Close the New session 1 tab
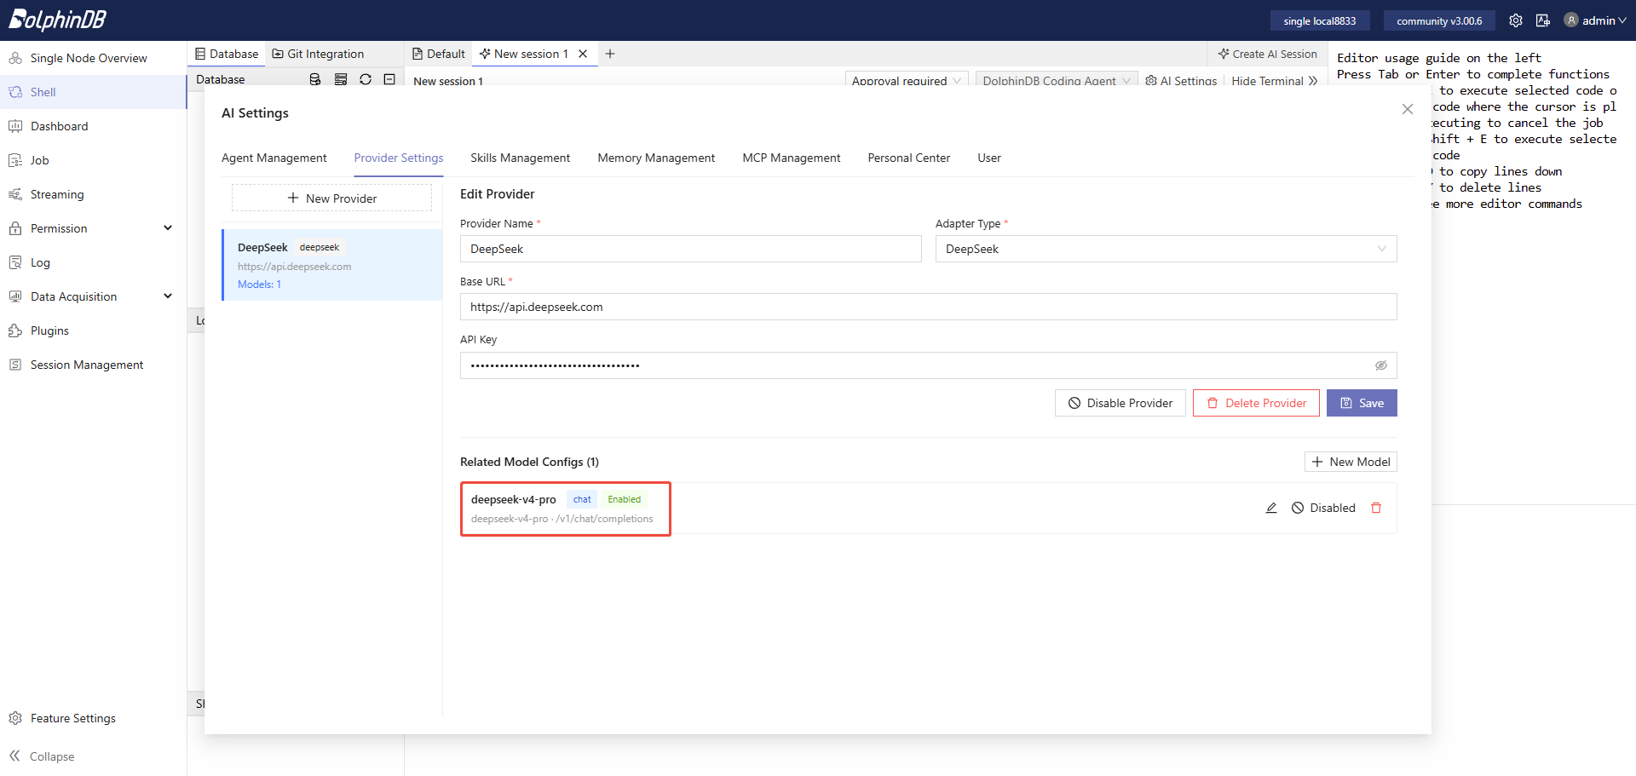 click(x=583, y=54)
